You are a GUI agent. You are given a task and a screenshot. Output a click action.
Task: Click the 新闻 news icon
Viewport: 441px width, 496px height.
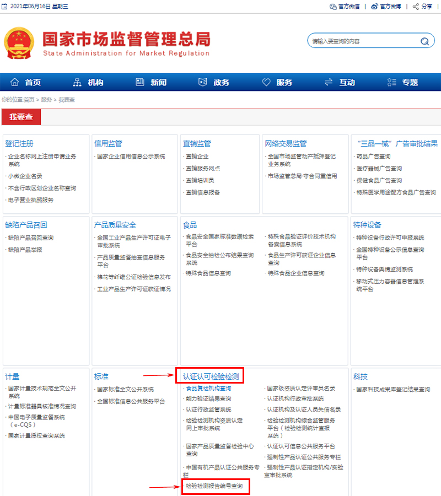140,82
